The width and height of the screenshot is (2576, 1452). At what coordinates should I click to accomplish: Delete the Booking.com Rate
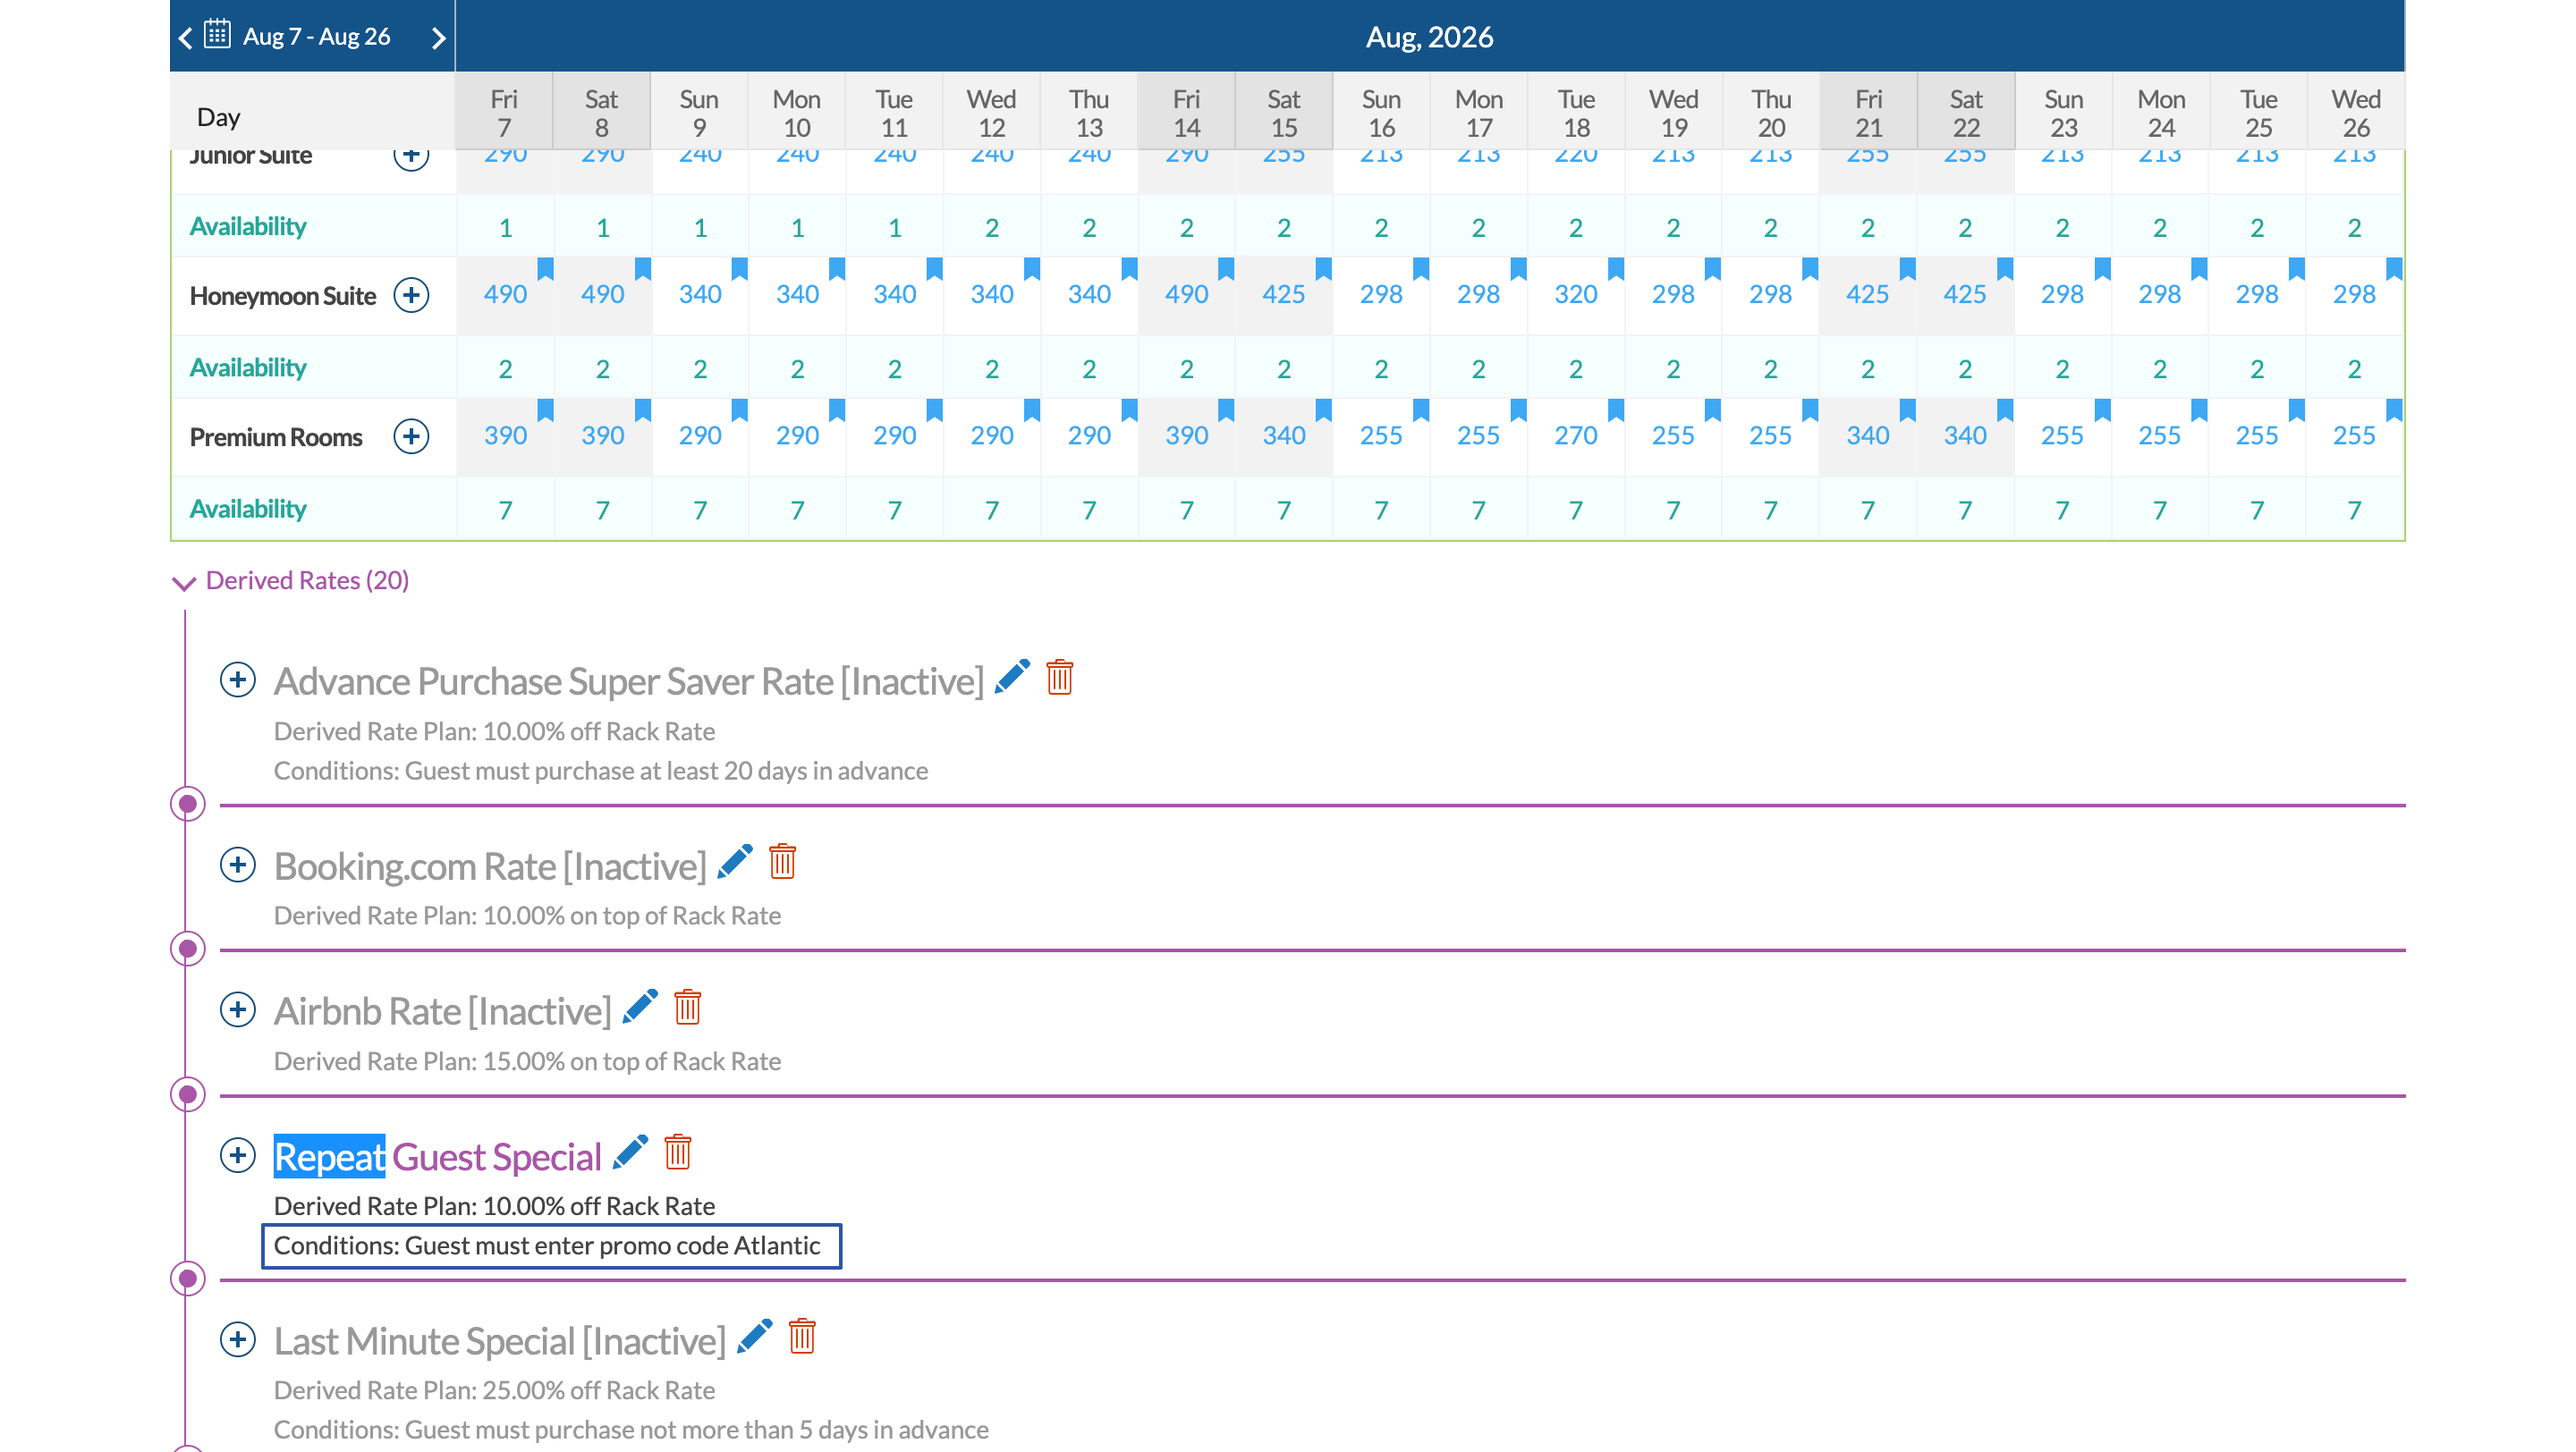click(x=783, y=861)
